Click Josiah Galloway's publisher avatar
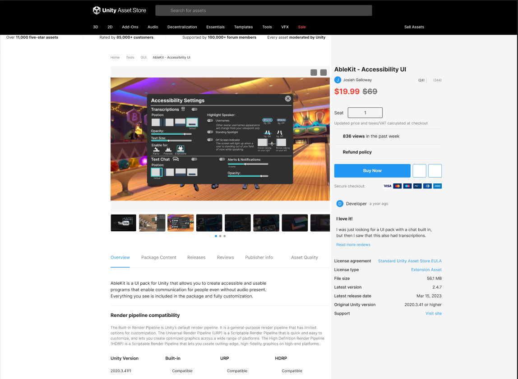This screenshot has width=518, height=379. click(x=338, y=80)
